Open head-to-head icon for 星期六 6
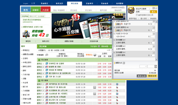The width and height of the screenshot is (178, 105). coord(117,100)
